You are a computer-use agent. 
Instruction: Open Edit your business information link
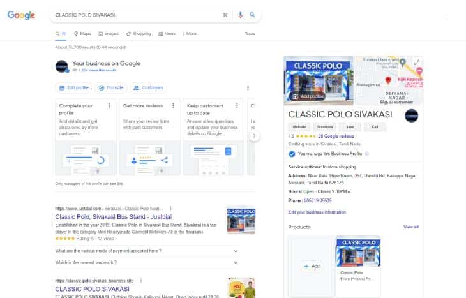point(317,212)
